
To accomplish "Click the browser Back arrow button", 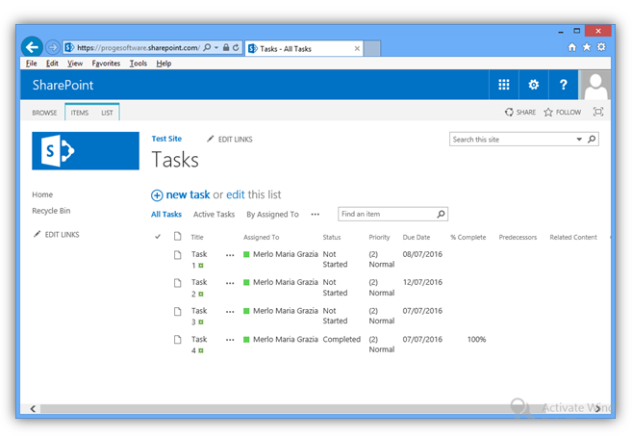I will click(x=32, y=47).
